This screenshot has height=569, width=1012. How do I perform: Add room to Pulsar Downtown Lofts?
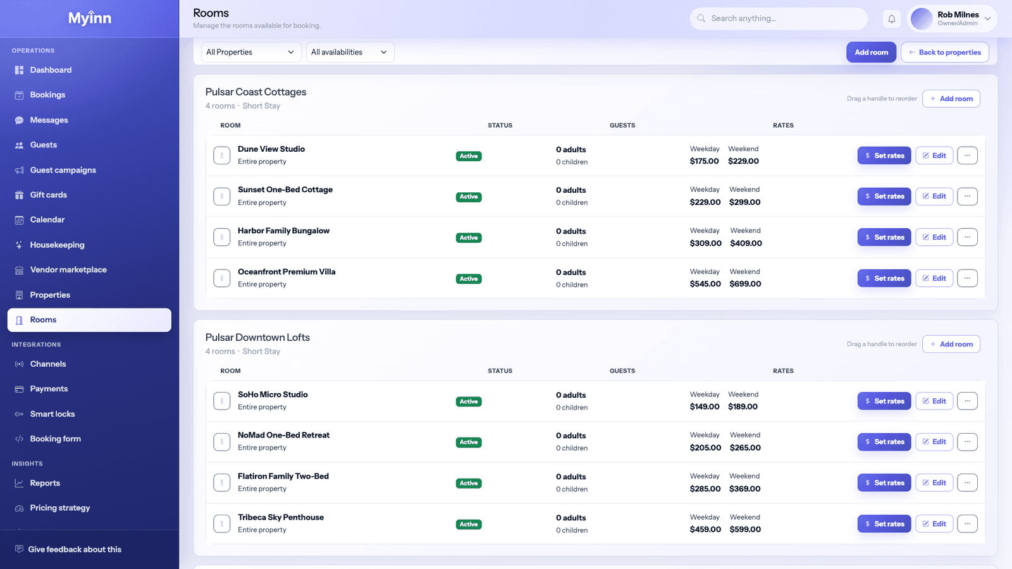point(951,344)
